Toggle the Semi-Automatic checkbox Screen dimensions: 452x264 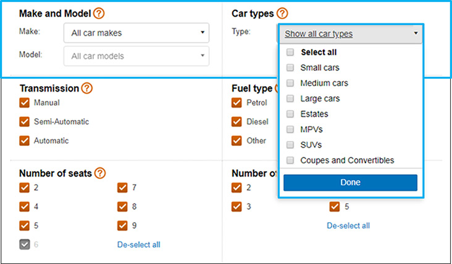point(25,121)
